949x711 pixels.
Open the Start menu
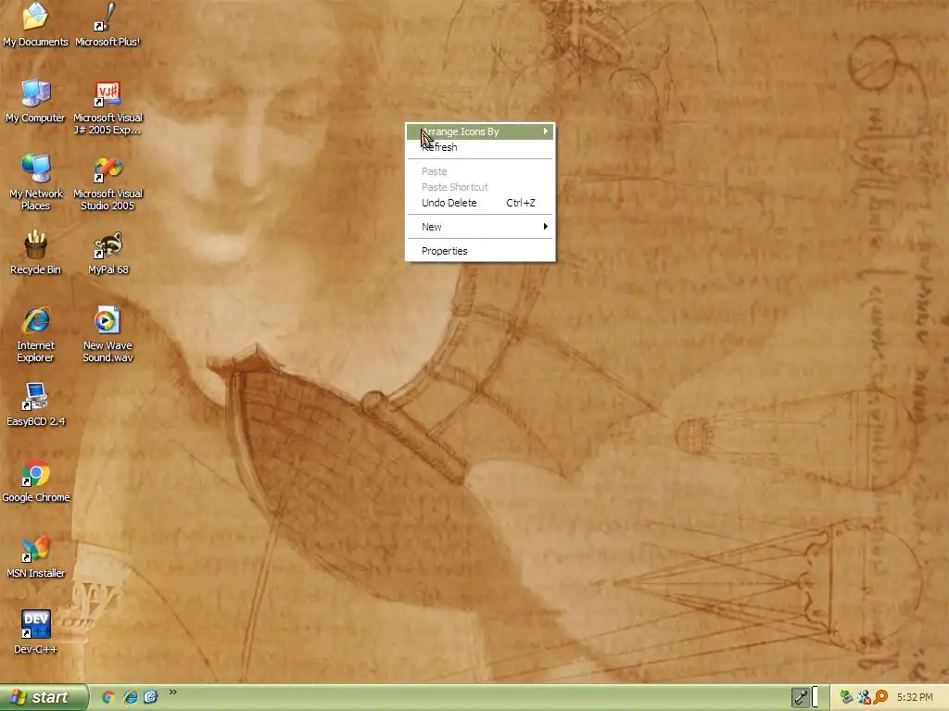tap(44, 697)
